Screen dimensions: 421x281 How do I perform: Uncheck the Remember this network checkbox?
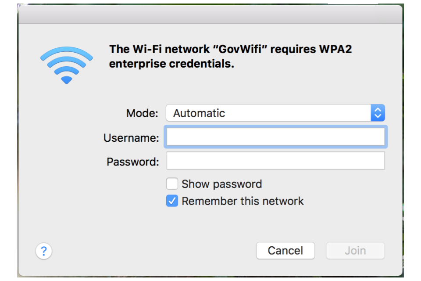point(172,201)
